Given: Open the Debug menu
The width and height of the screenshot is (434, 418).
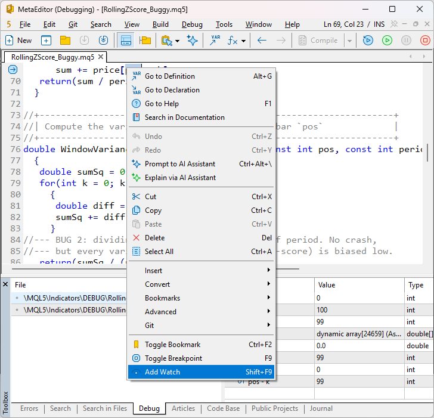Looking at the screenshot, I should pos(192,24).
